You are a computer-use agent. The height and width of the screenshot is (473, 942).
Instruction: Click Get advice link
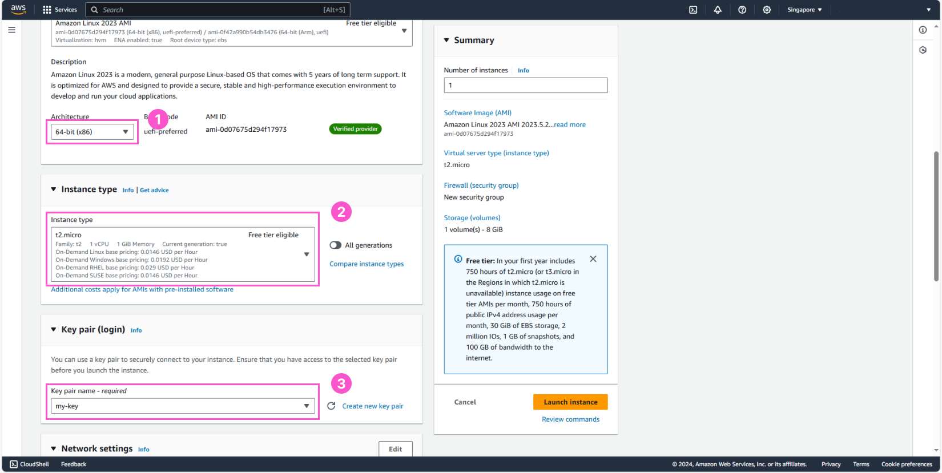[x=154, y=190]
